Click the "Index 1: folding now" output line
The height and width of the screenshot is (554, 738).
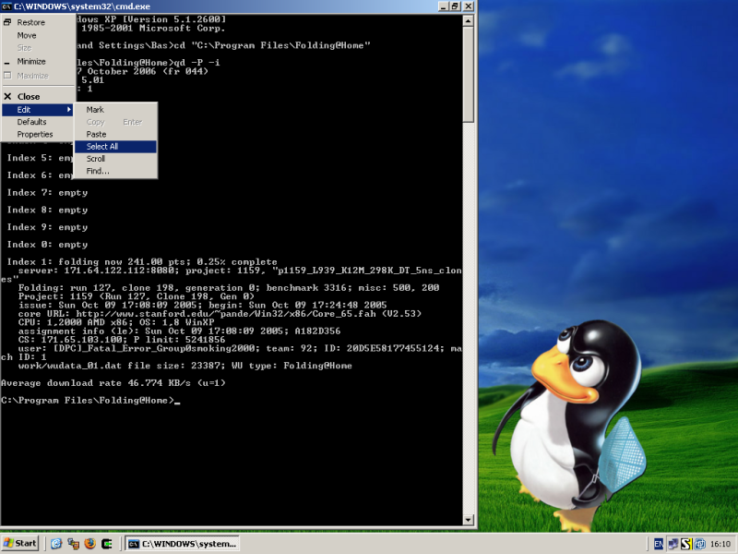pyautogui.click(x=142, y=262)
